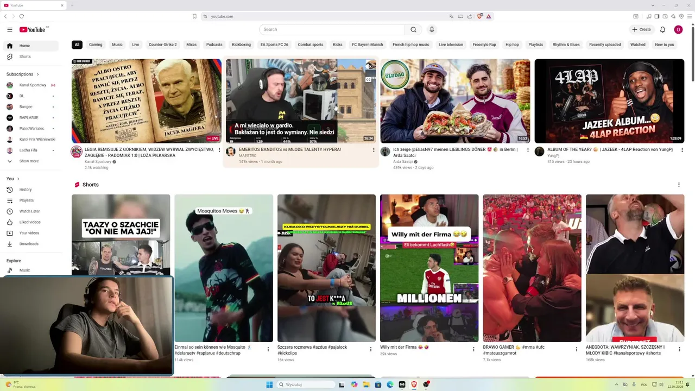
Task: Select the Freestyle Rap chip
Action: (484, 45)
